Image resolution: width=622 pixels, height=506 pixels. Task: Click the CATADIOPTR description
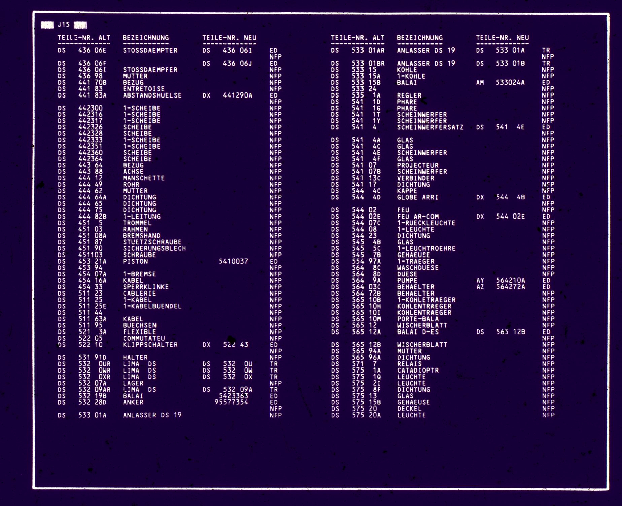(418, 370)
